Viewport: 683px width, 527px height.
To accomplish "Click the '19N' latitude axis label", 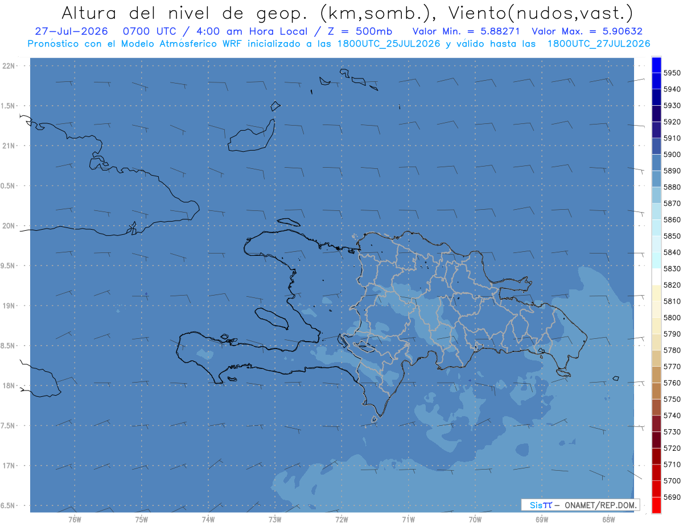I will pyautogui.click(x=10, y=306).
